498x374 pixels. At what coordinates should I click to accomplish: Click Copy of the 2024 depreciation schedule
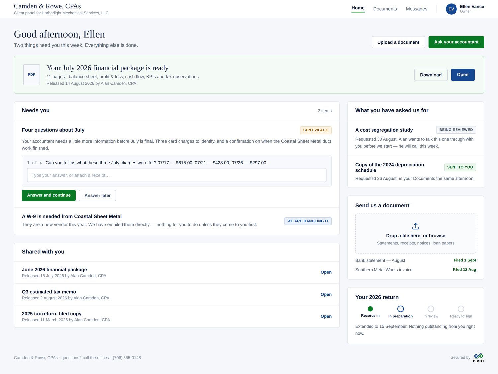click(x=389, y=167)
